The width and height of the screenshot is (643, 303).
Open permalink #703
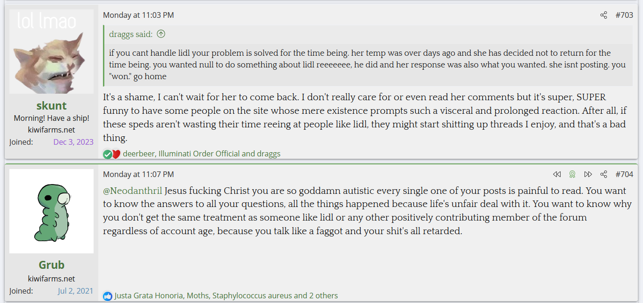(624, 15)
